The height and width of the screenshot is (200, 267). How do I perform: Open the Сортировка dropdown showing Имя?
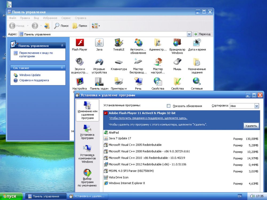click(x=244, y=106)
